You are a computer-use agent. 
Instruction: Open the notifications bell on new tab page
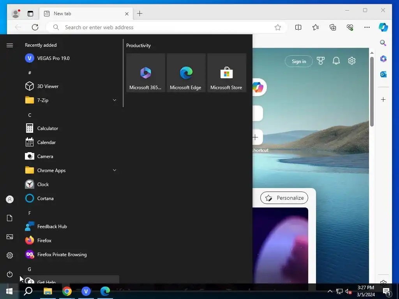tap(336, 61)
